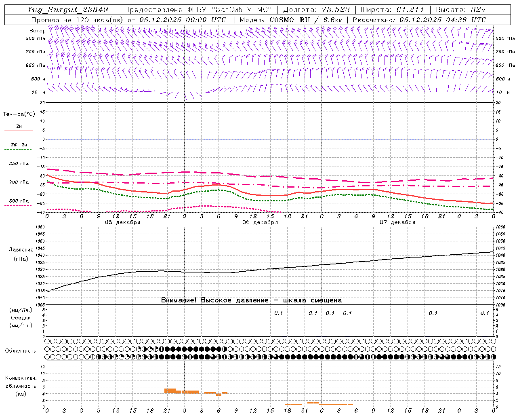The height and width of the screenshot is (414, 517).
Task: Click the Осадки precipitation label
Action: (x=21, y=318)
